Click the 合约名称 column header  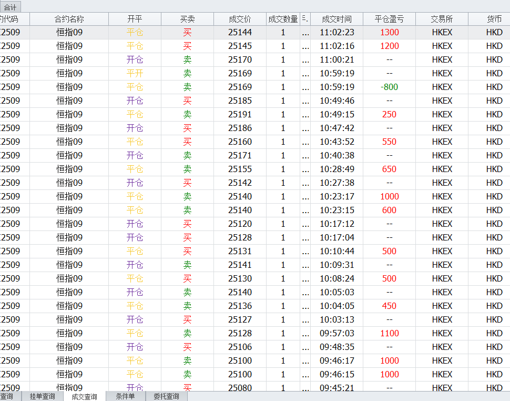click(69, 19)
